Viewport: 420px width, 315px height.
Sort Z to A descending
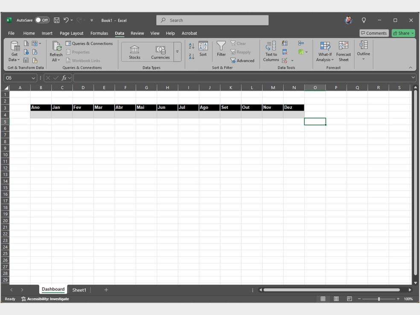(x=192, y=56)
